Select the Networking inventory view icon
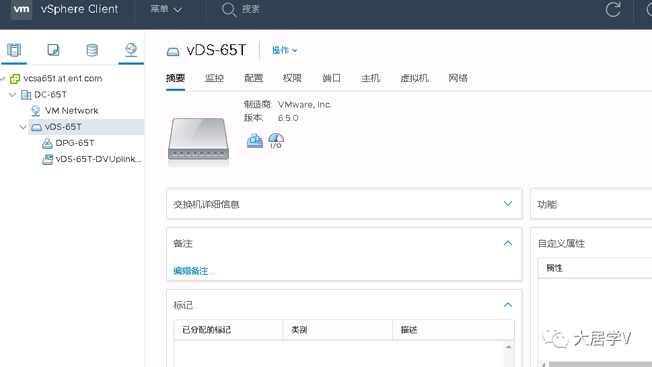The image size is (652, 367). click(x=131, y=50)
